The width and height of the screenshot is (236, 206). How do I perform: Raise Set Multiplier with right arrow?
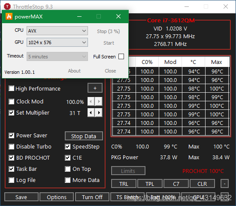tap(99, 112)
